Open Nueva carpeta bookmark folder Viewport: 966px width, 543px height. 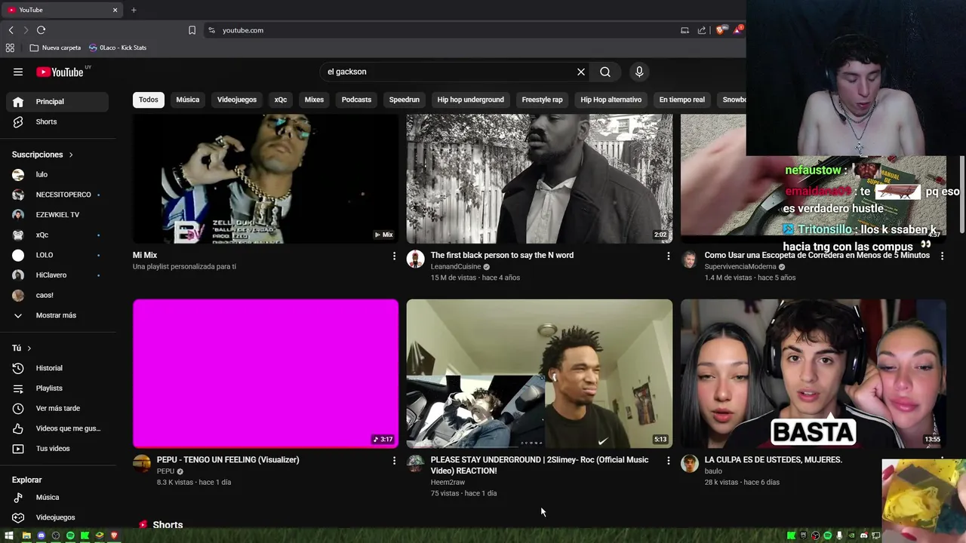(55, 48)
